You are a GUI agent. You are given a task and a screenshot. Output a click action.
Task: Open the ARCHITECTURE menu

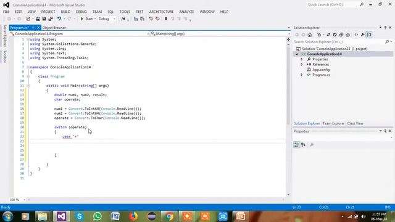[x=161, y=12]
